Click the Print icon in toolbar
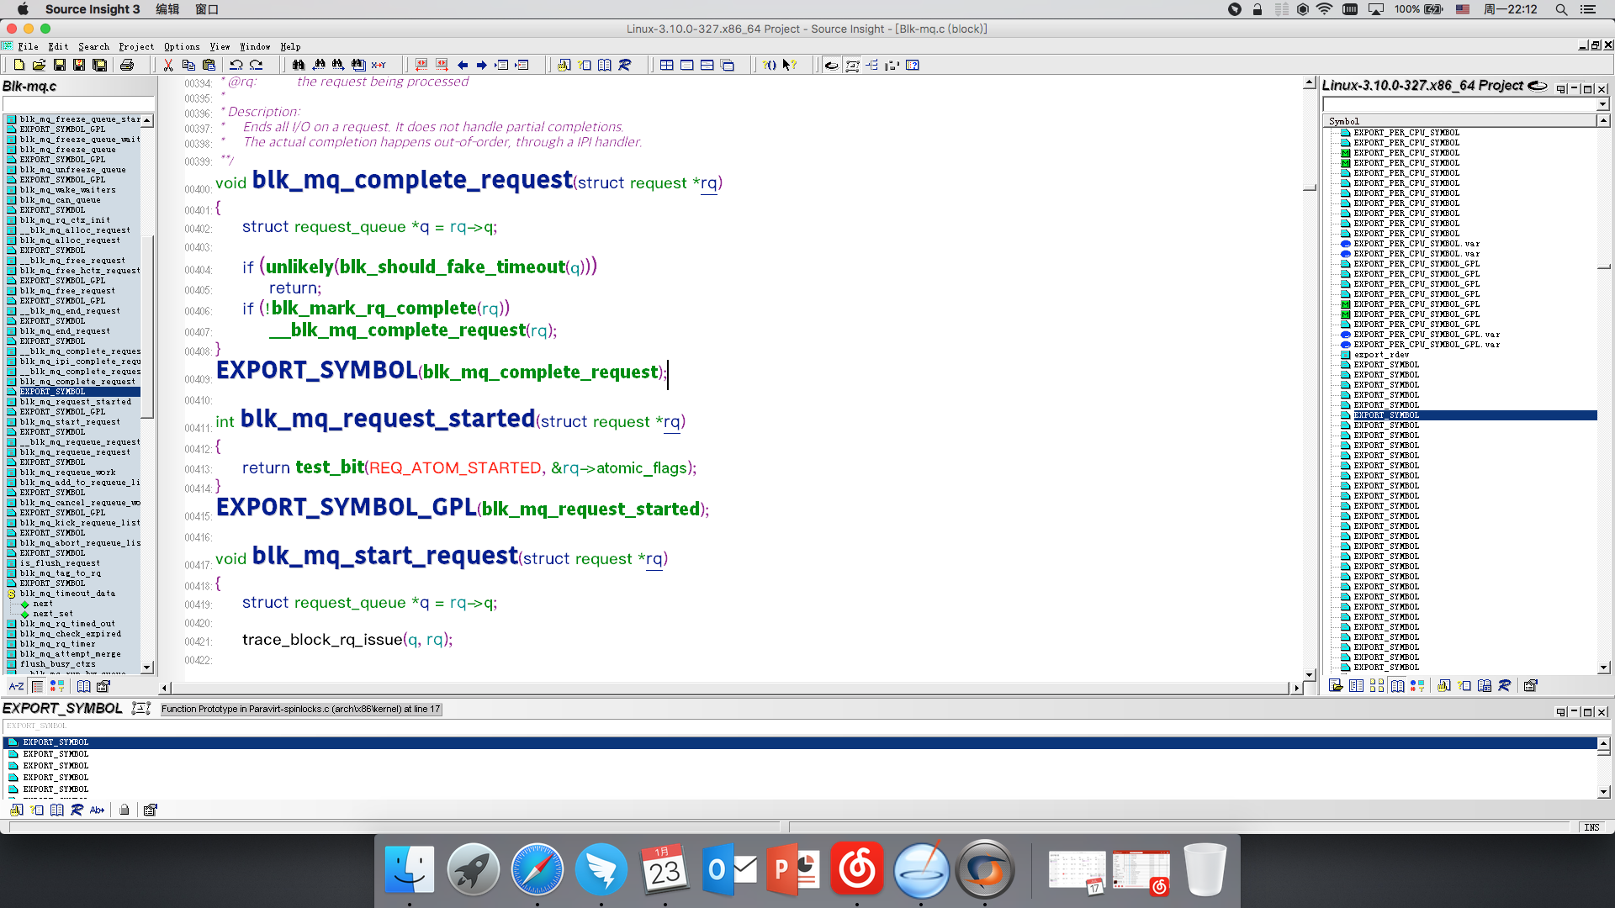 click(127, 65)
